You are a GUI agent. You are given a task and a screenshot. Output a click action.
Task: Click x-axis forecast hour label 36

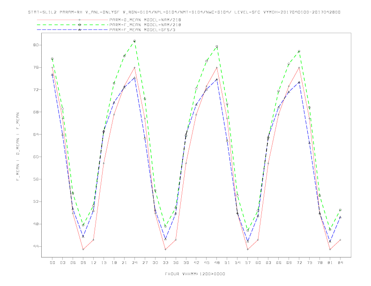(176, 263)
